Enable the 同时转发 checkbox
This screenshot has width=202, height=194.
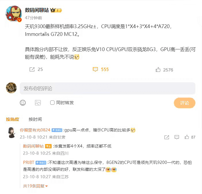[52, 103]
